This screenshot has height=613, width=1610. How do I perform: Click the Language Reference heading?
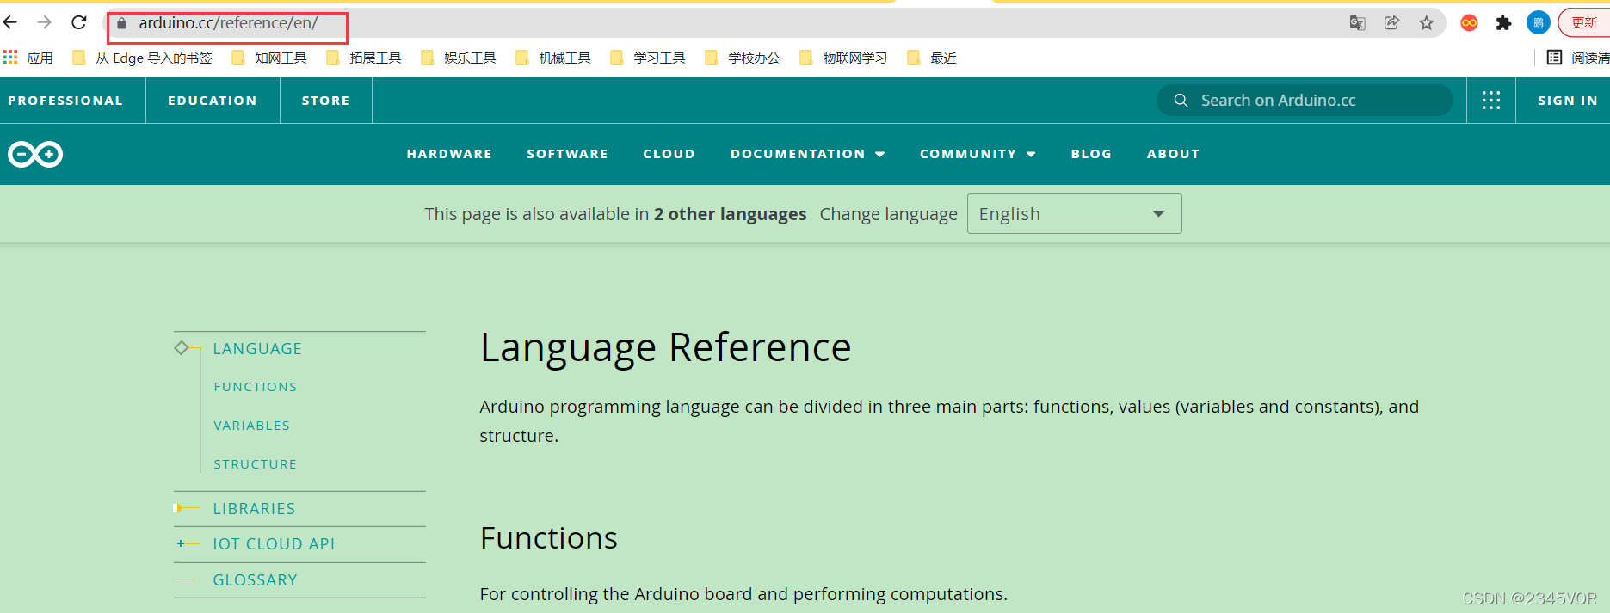665,348
